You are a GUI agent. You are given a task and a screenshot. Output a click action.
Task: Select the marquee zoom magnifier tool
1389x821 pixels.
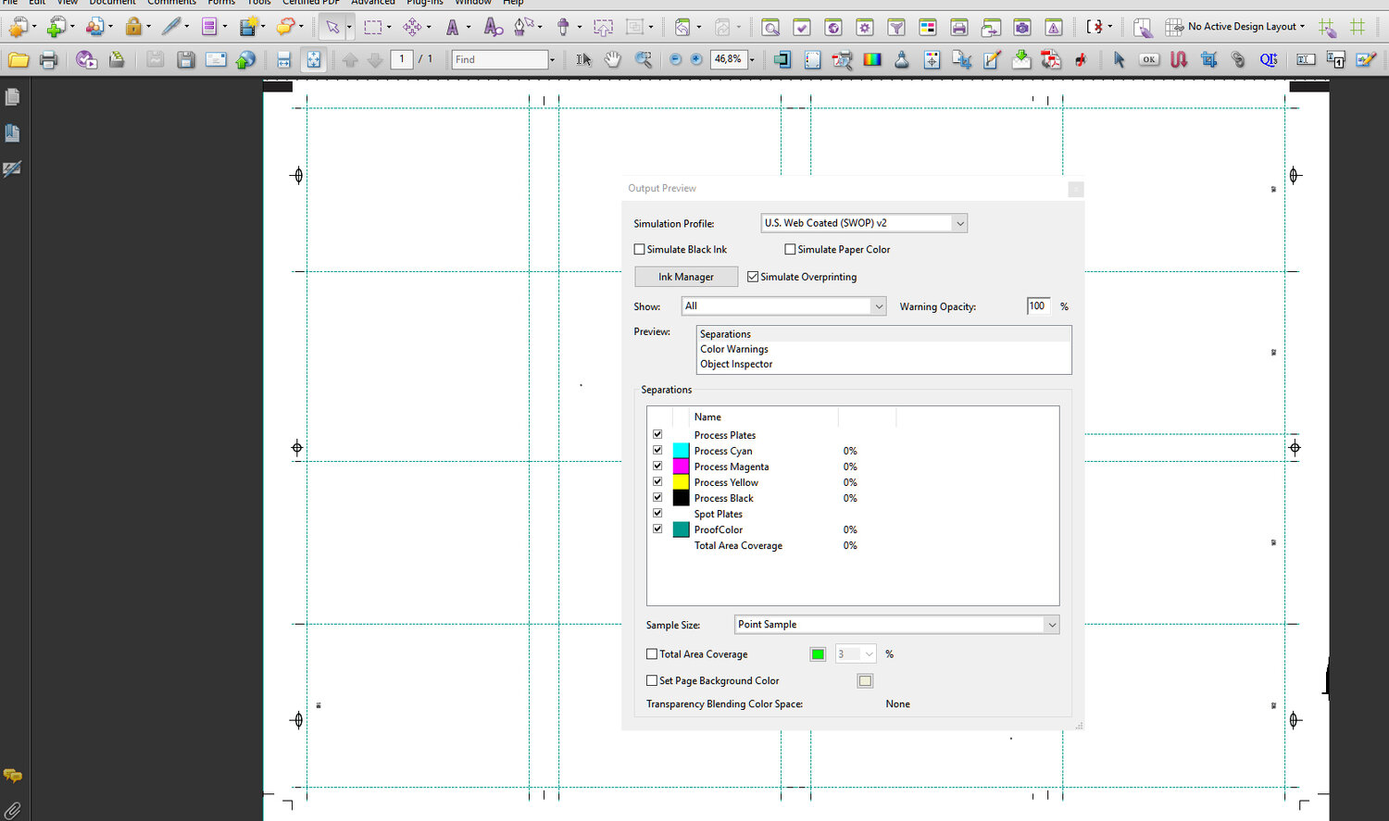(x=644, y=60)
